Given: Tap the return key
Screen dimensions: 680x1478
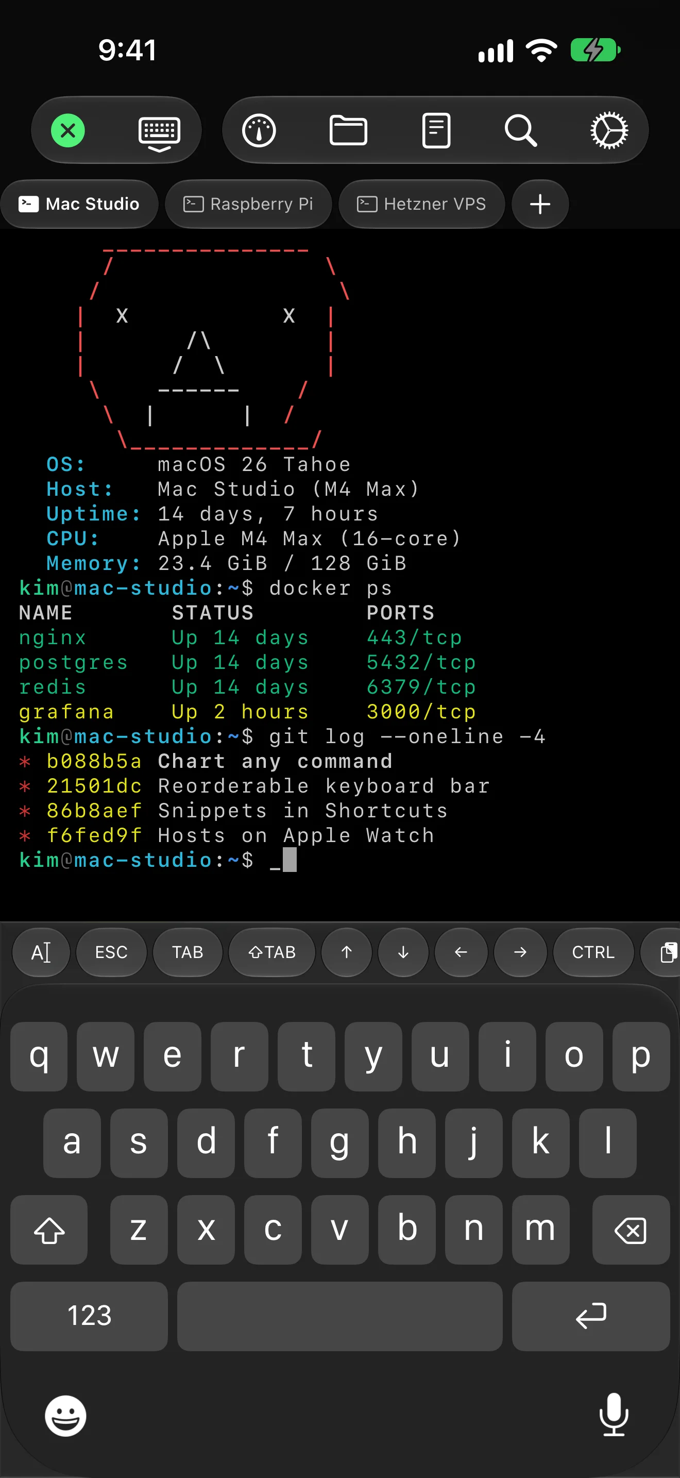Looking at the screenshot, I should tap(590, 1316).
